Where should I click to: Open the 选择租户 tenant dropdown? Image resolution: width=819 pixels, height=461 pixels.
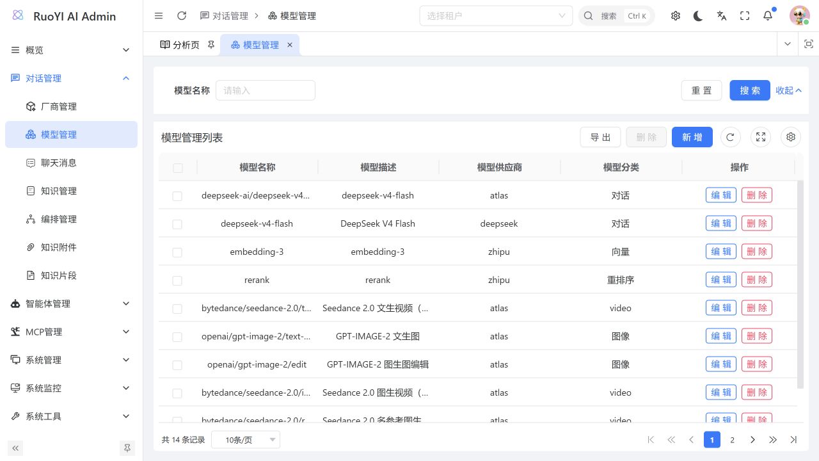click(x=496, y=16)
